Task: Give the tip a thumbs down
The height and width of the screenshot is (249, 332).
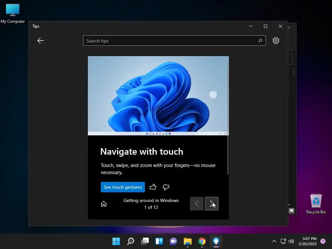Action: pyautogui.click(x=166, y=187)
